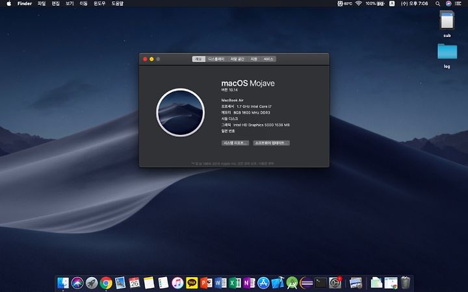Open the Apple menu

pos(8,4)
